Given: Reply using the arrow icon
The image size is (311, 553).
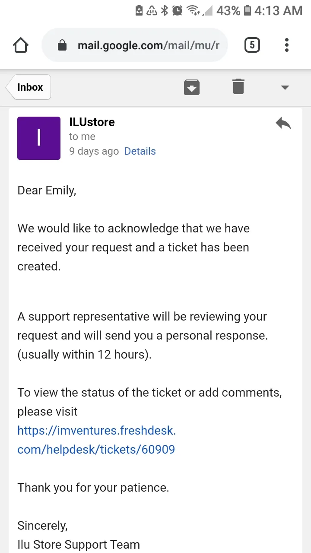Looking at the screenshot, I should tap(283, 123).
